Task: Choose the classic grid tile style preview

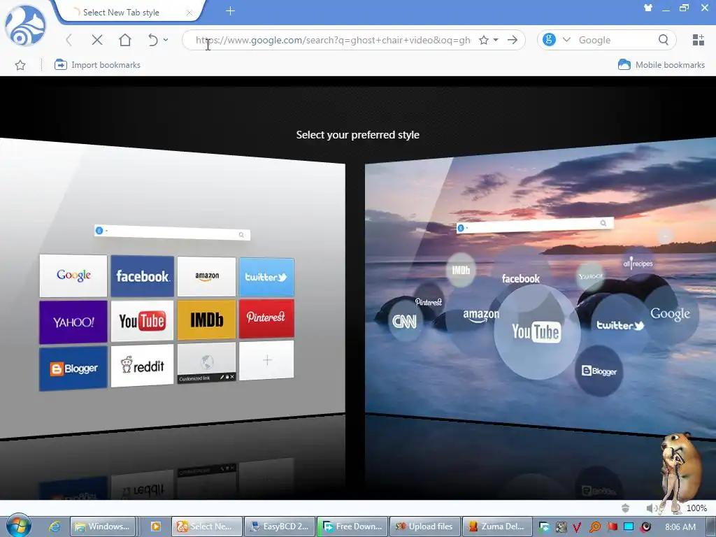Action: 173,287
